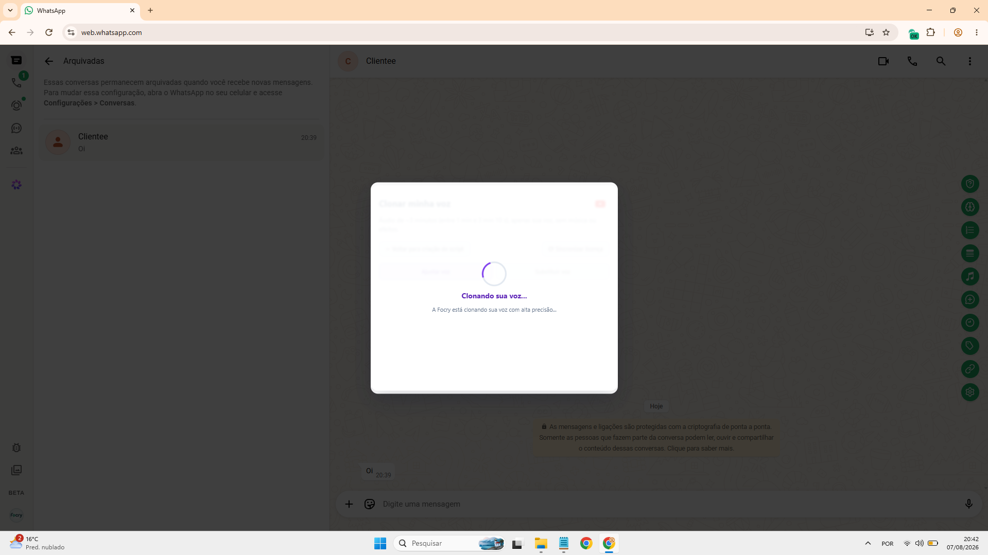The image size is (988, 555).
Task: Start a video call with Clientee
Action: (883, 61)
